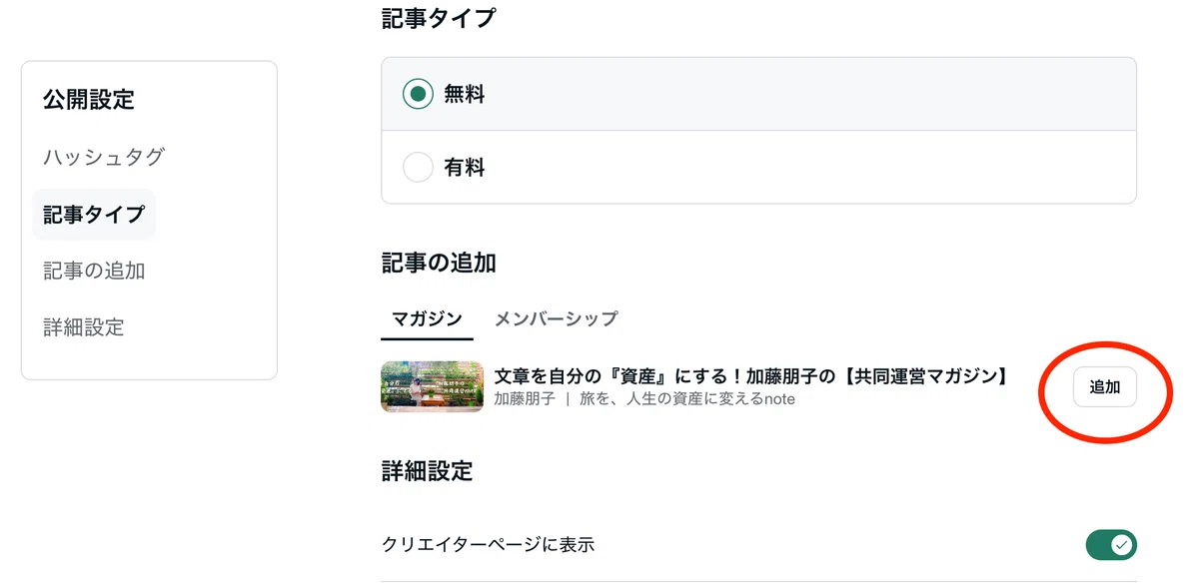
Task: Select the 有料 radio button
Action: (418, 168)
